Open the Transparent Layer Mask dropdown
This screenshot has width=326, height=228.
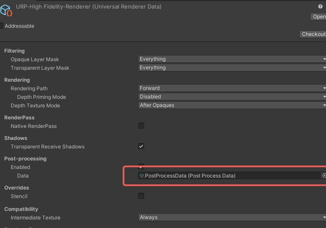232,68
